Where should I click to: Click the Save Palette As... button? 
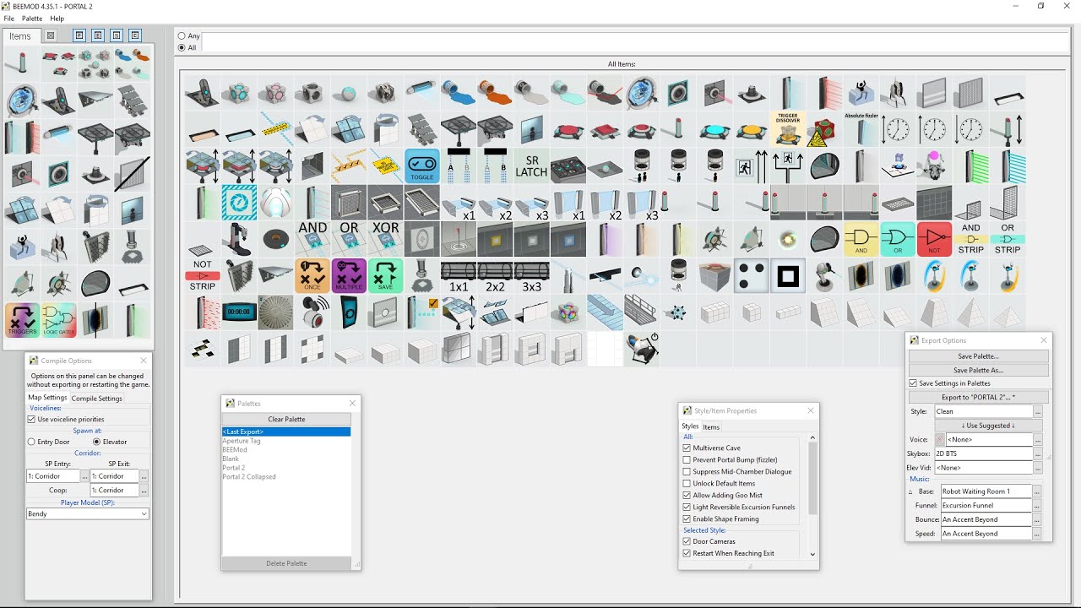coord(979,370)
